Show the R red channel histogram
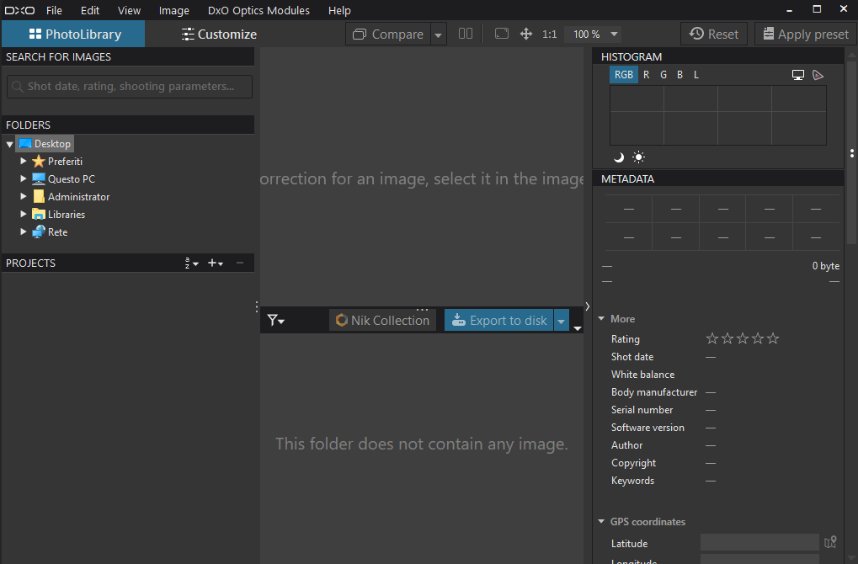 (x=646, y=75)
